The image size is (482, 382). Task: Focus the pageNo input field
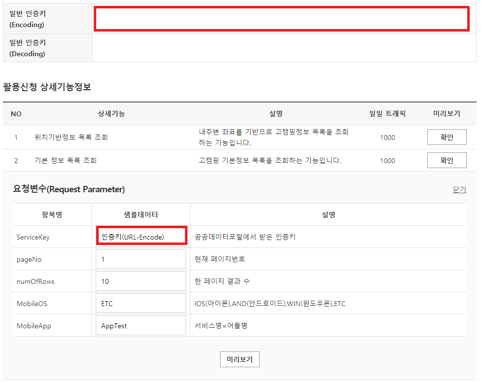[141, 259]
